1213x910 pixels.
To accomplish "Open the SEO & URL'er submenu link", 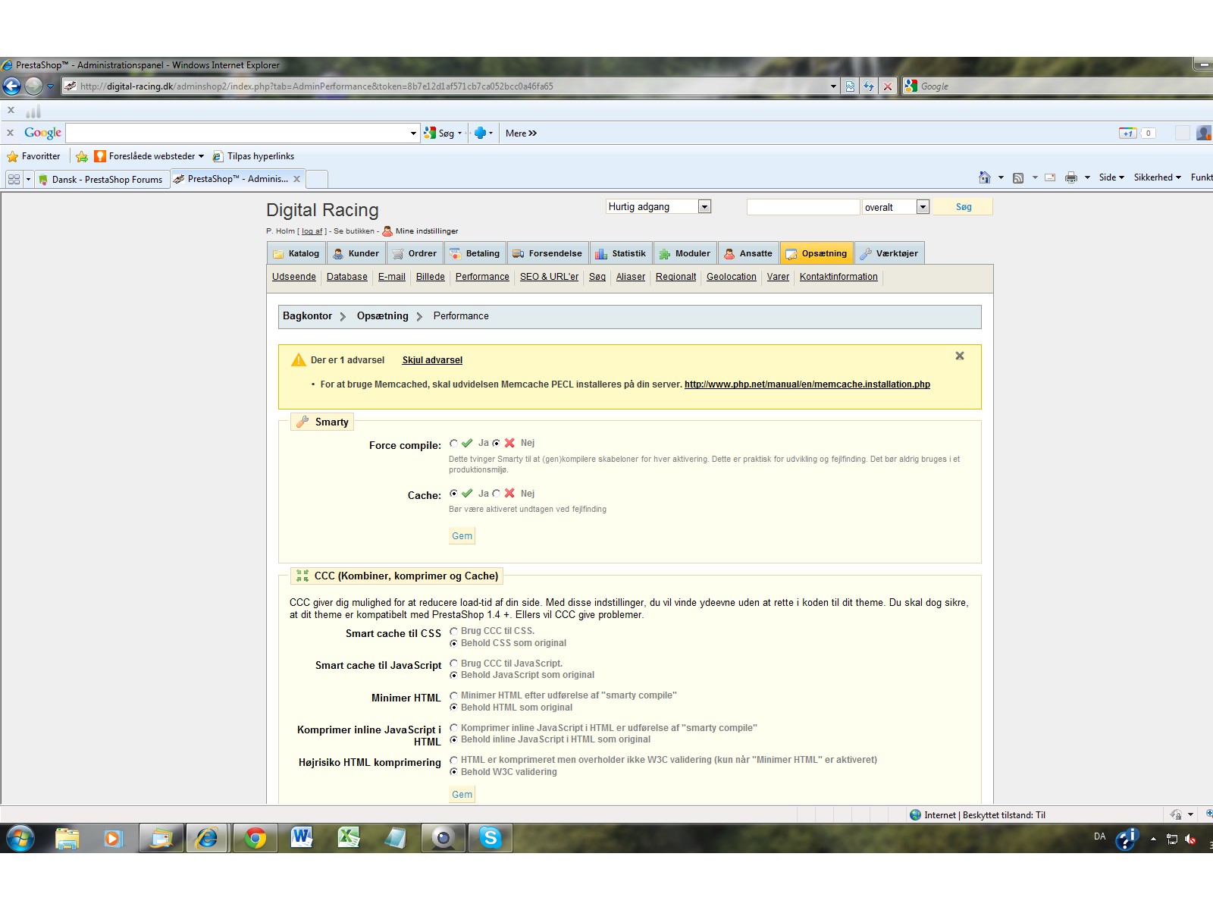I will (x=549, y=277).
